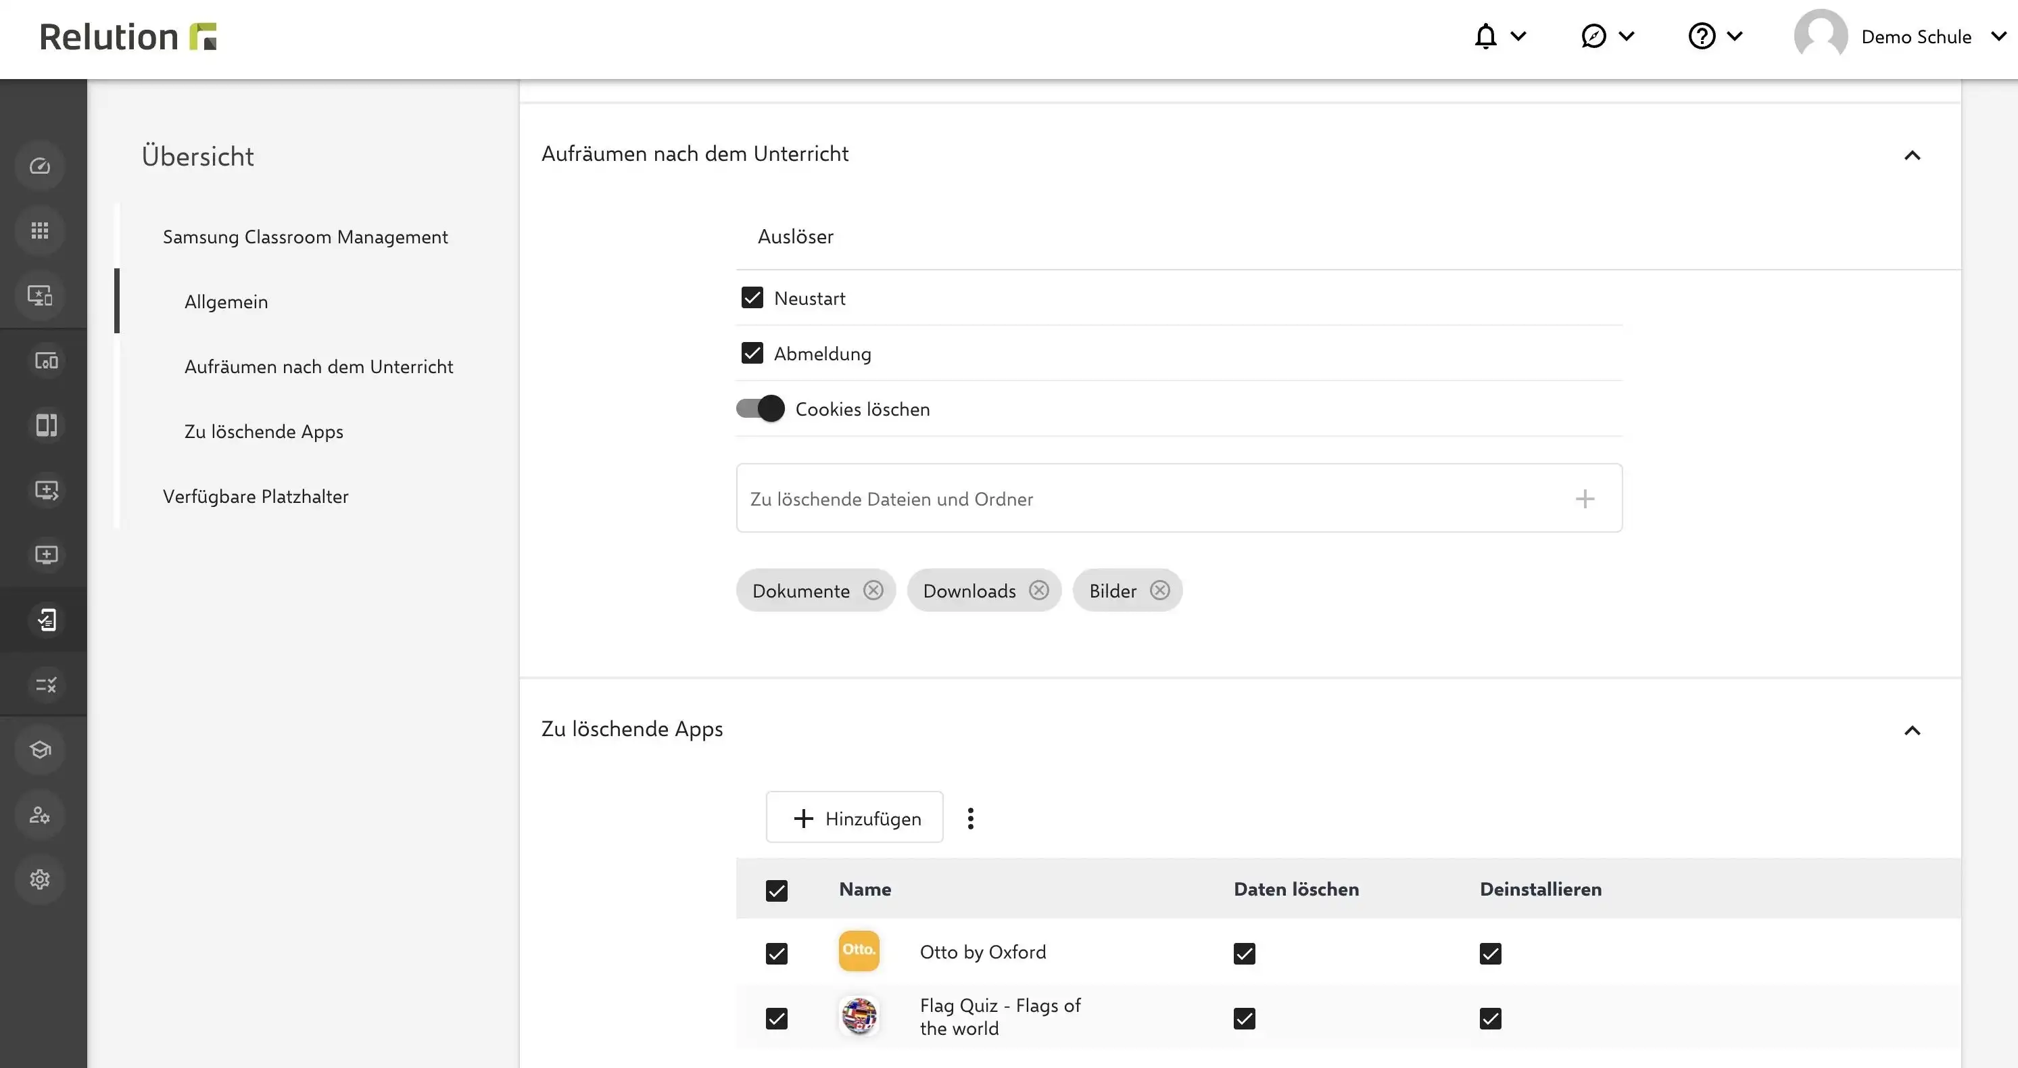The height and width of the screenshot is (1068, 2018).
Task: Click the Demo Schule avatar picture
Action: pyautogui.click(x=1821, y=35)
